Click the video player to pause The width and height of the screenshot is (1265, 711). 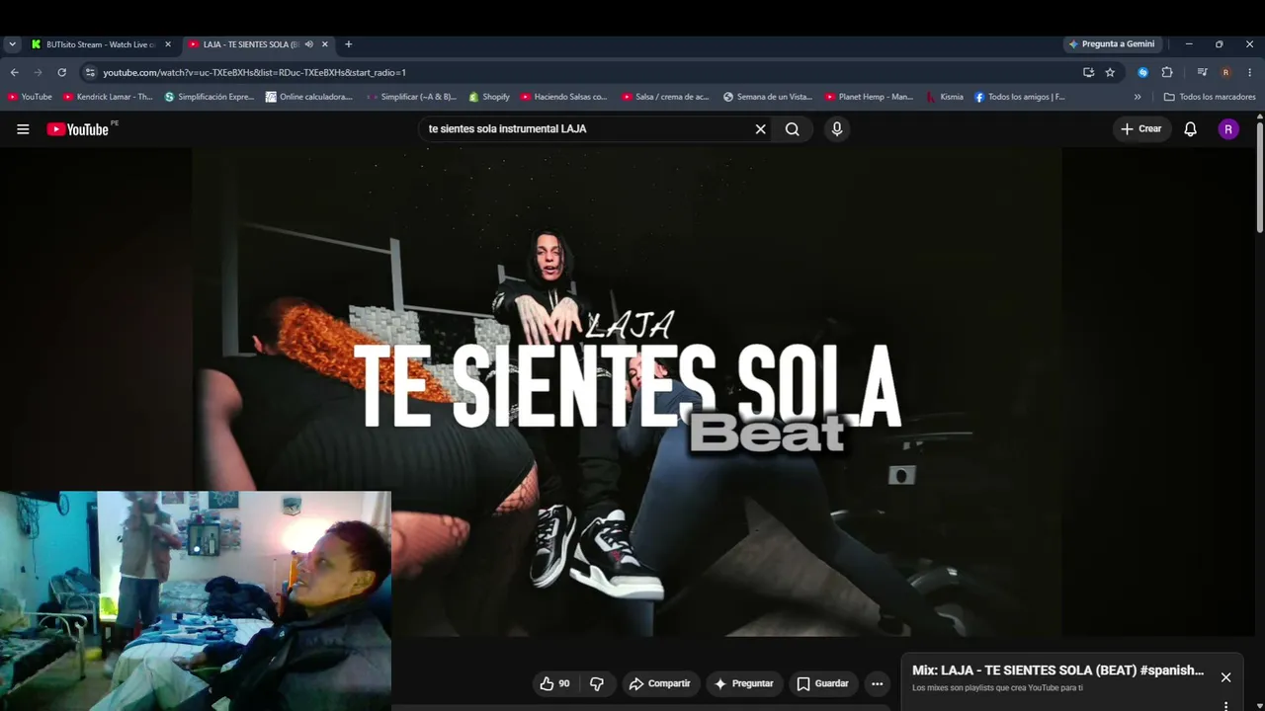(627, 392)
